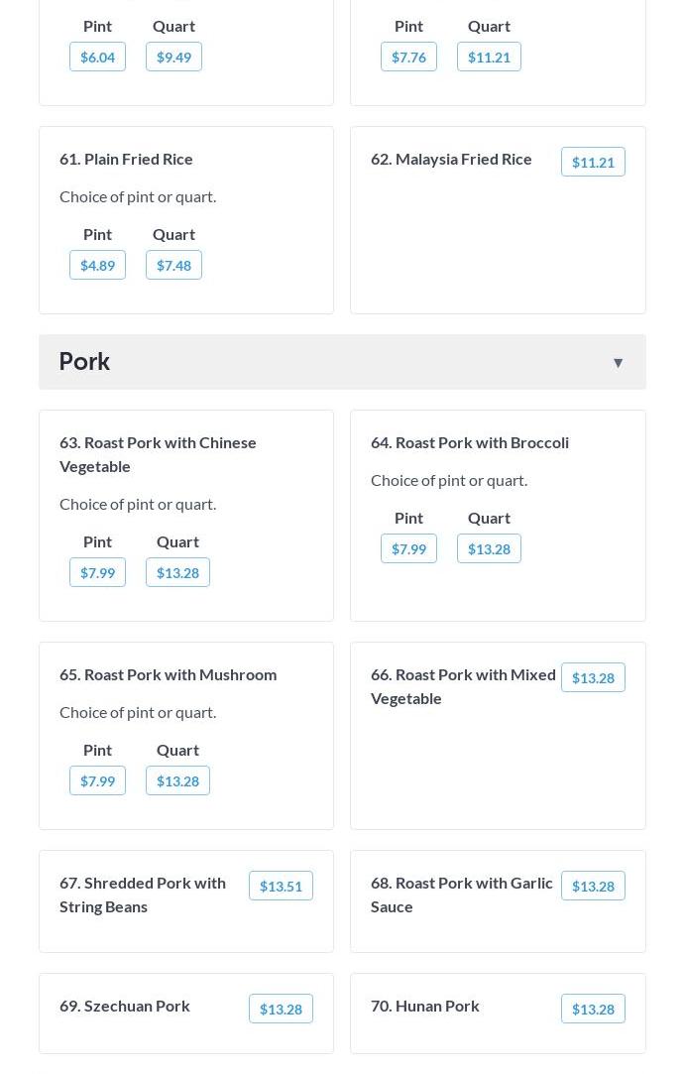Open the 61. Plain Fried Rice item
Viewport: 684px width, 1074px height.
pyautogui.click(x=126, y=159)
